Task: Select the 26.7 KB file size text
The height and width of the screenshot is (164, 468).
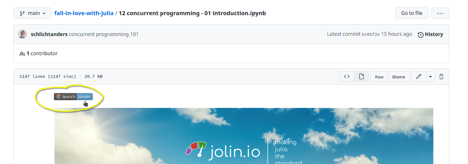Action: point(93,77)
